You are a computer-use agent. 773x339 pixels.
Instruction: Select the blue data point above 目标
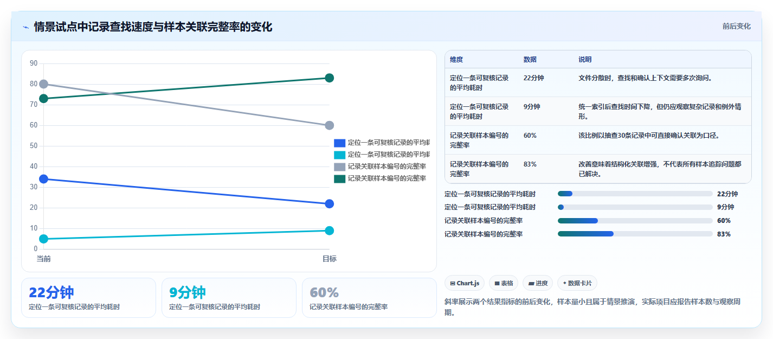(329, 204)
